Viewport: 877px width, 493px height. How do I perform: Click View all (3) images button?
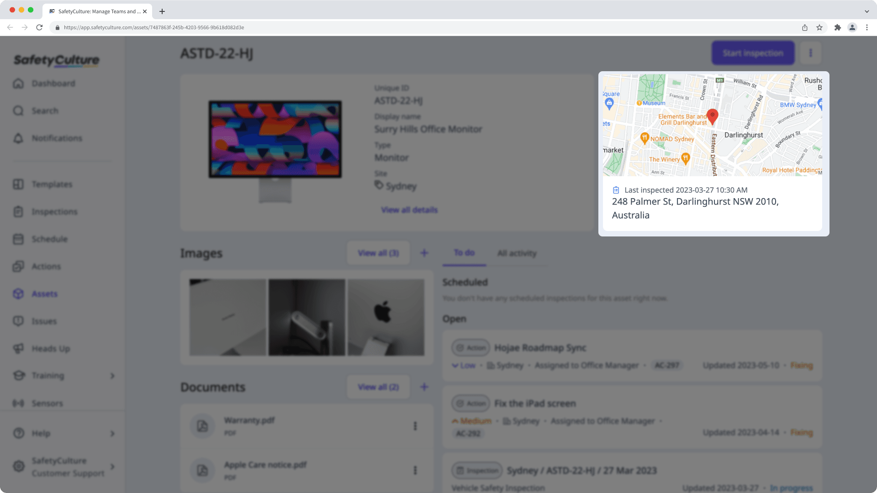(378, 253)
